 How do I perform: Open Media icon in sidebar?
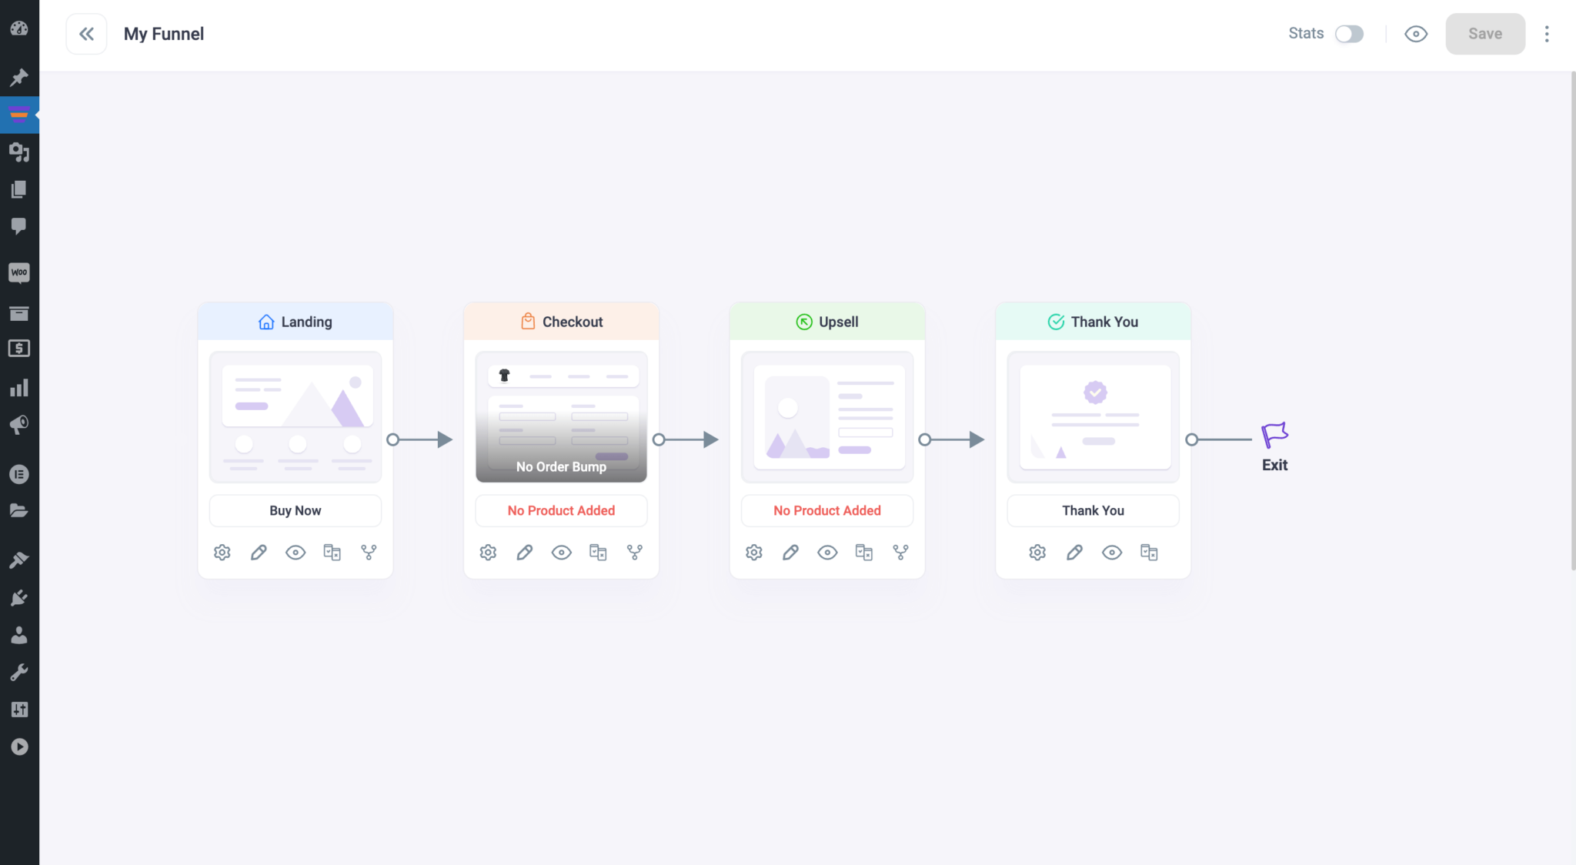pyautogui.click(x=19, y=152)
